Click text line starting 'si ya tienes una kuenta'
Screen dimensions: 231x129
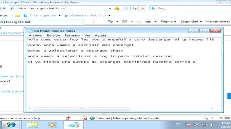point(112,62)
